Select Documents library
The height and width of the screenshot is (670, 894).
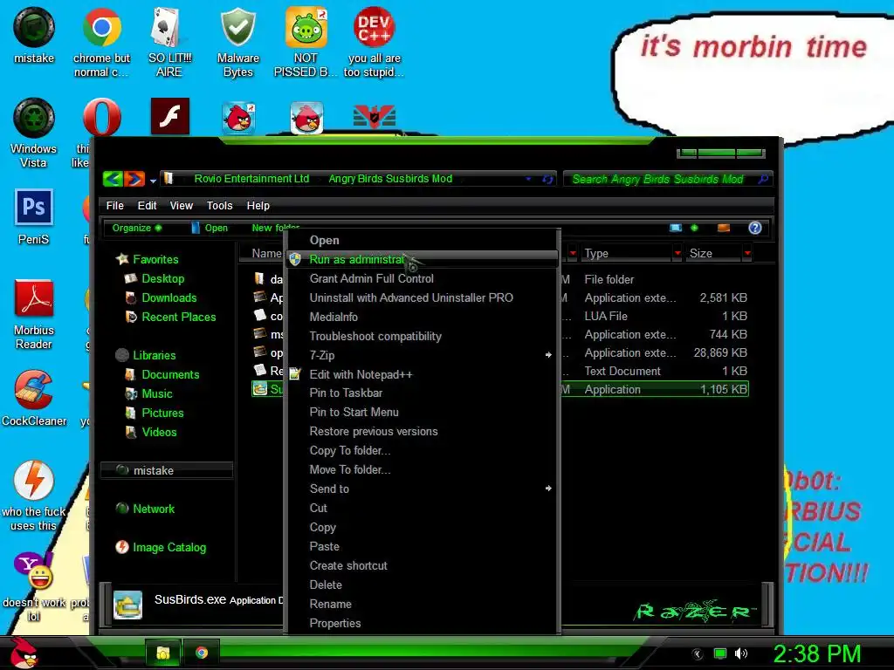[170, 374]
